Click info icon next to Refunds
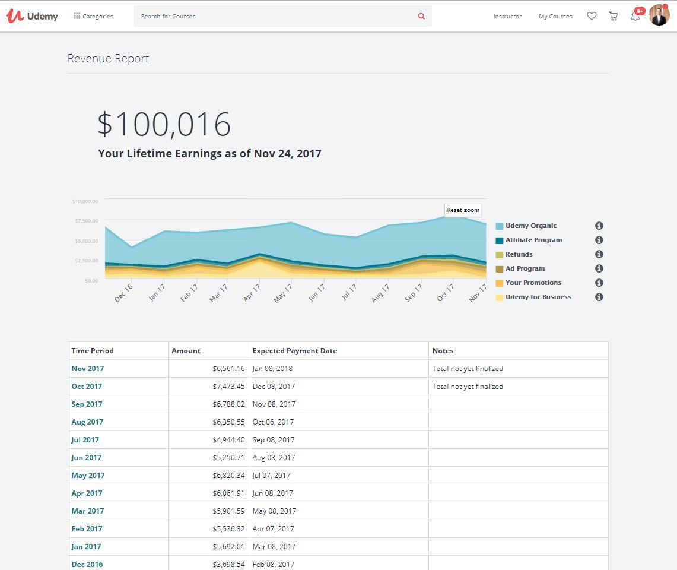This screenshot has height=570, width=677. [x=599, y=254]
